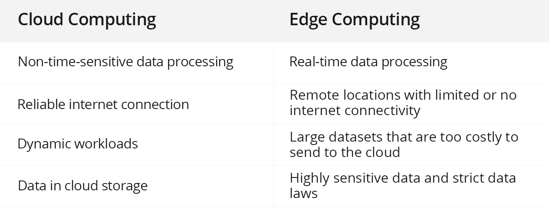Click the Reliable internet connection cell
549x207 pixels.
click(x=103, y=104)
